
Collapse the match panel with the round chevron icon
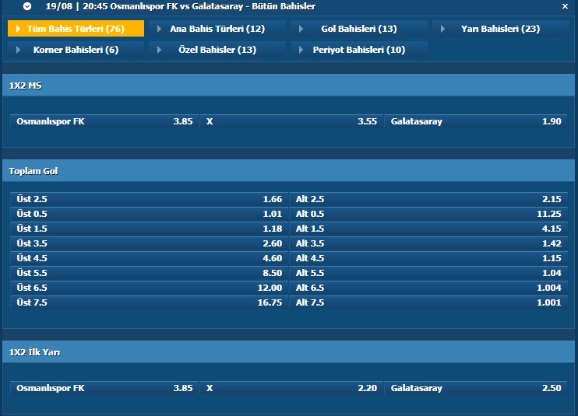[x=27, y=6]
